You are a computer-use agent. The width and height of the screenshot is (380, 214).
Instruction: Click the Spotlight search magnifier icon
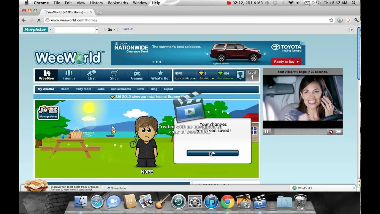click(x=354, y=3)
